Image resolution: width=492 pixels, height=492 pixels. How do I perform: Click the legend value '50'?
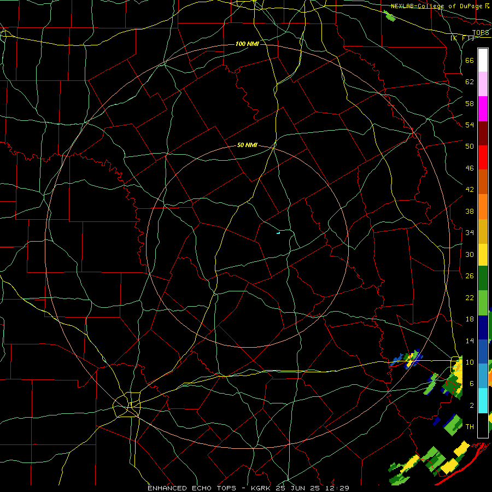coord(470,146)
